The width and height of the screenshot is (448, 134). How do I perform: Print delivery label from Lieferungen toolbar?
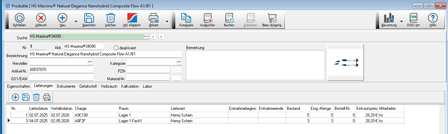(x=47, y=97)
